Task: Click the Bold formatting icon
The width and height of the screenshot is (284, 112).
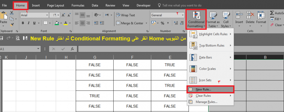Action: (x=23, y=23)
